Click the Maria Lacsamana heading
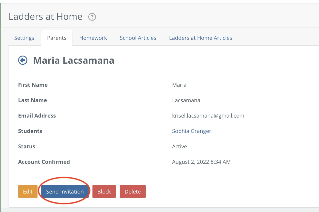This screenshot has height=212, width=319. tap(74, 61)
